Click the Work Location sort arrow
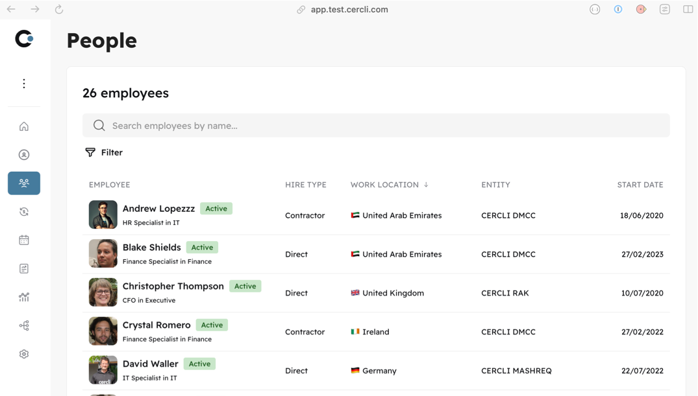The width and height of the screenshot is (698, 396). tap(426, 185)
